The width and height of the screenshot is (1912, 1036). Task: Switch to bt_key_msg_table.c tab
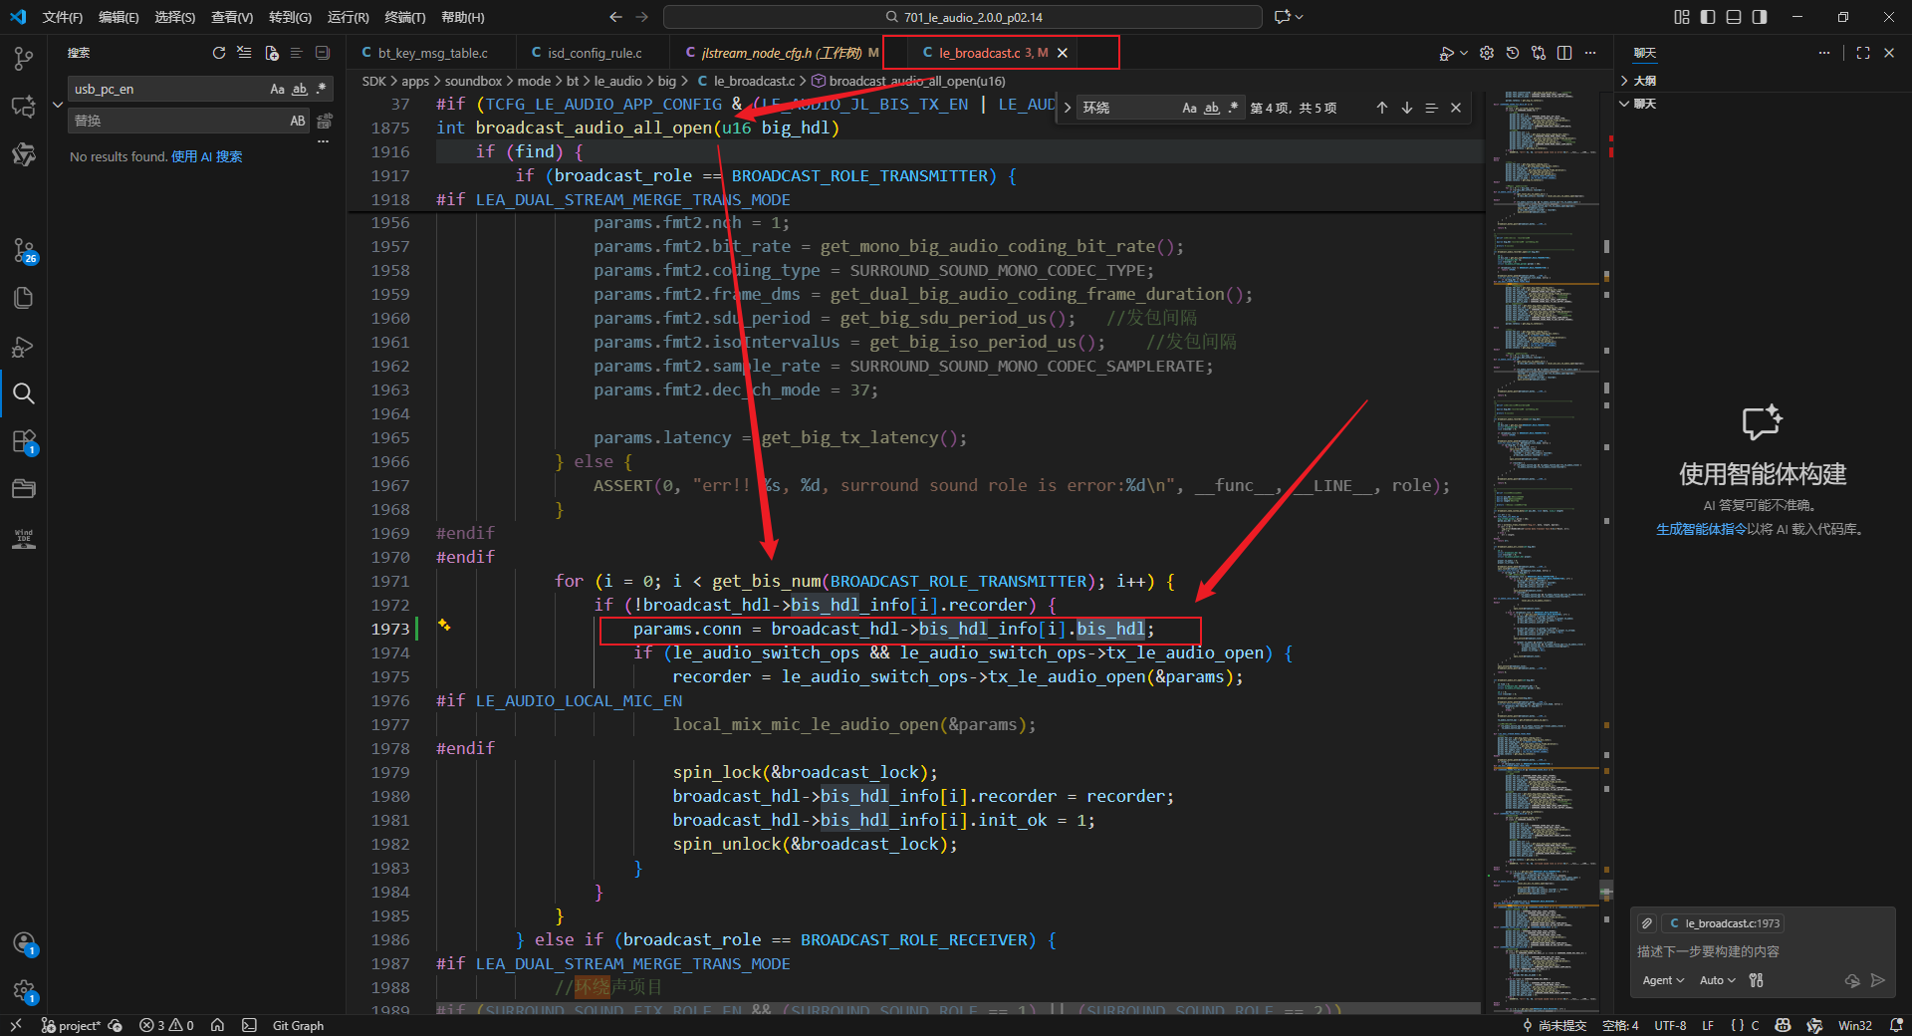[x=432, y=53]
